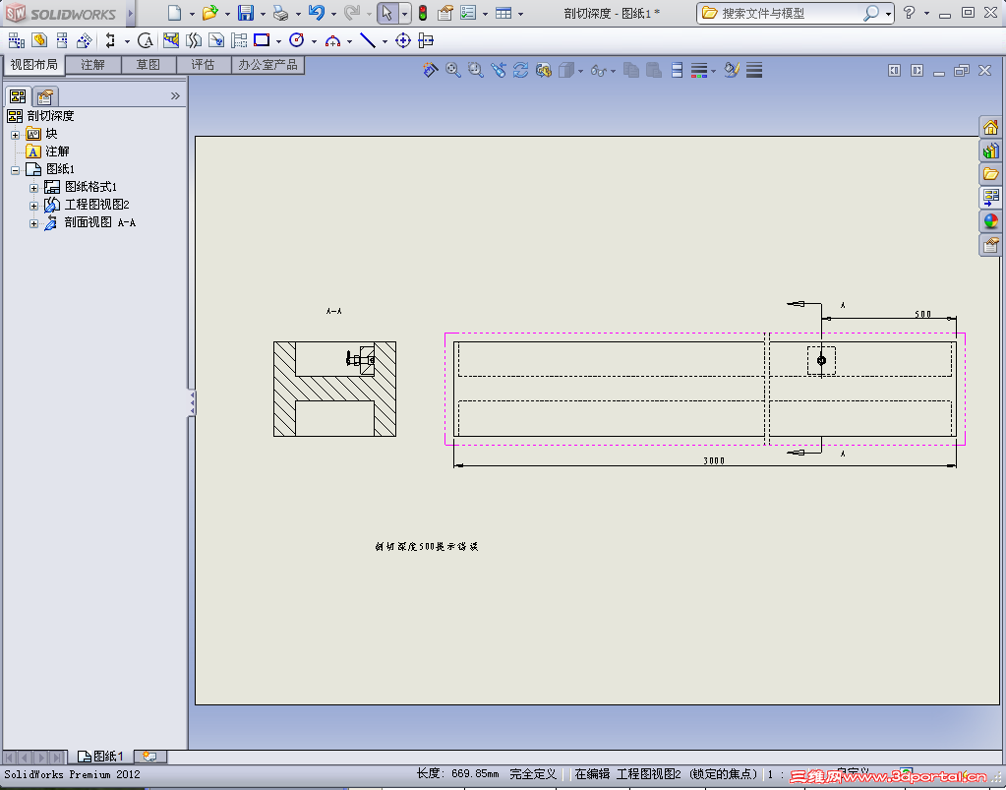Collapse the 图纸1 sheet node
Viewport: 1006px width, 790px height.
(x=16, y=171)
